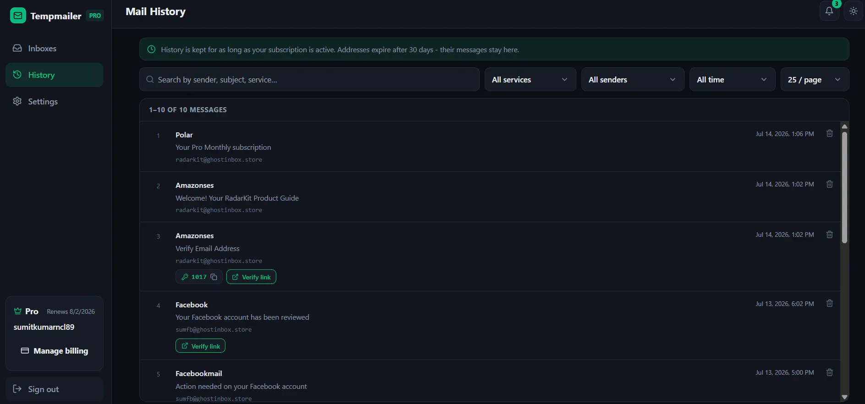Click the Jul 13, 2026, 6:02 PM timestamp
This screenshot has height=404, width=865.
(x=785, y=304)
